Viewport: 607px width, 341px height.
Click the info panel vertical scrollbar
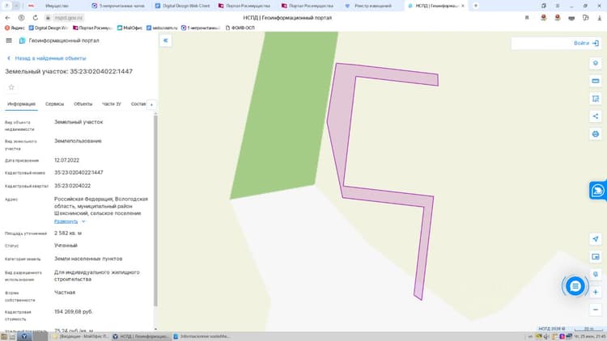155,210
